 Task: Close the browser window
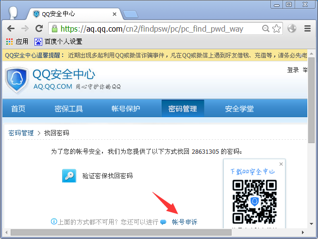tap(305, 4)
